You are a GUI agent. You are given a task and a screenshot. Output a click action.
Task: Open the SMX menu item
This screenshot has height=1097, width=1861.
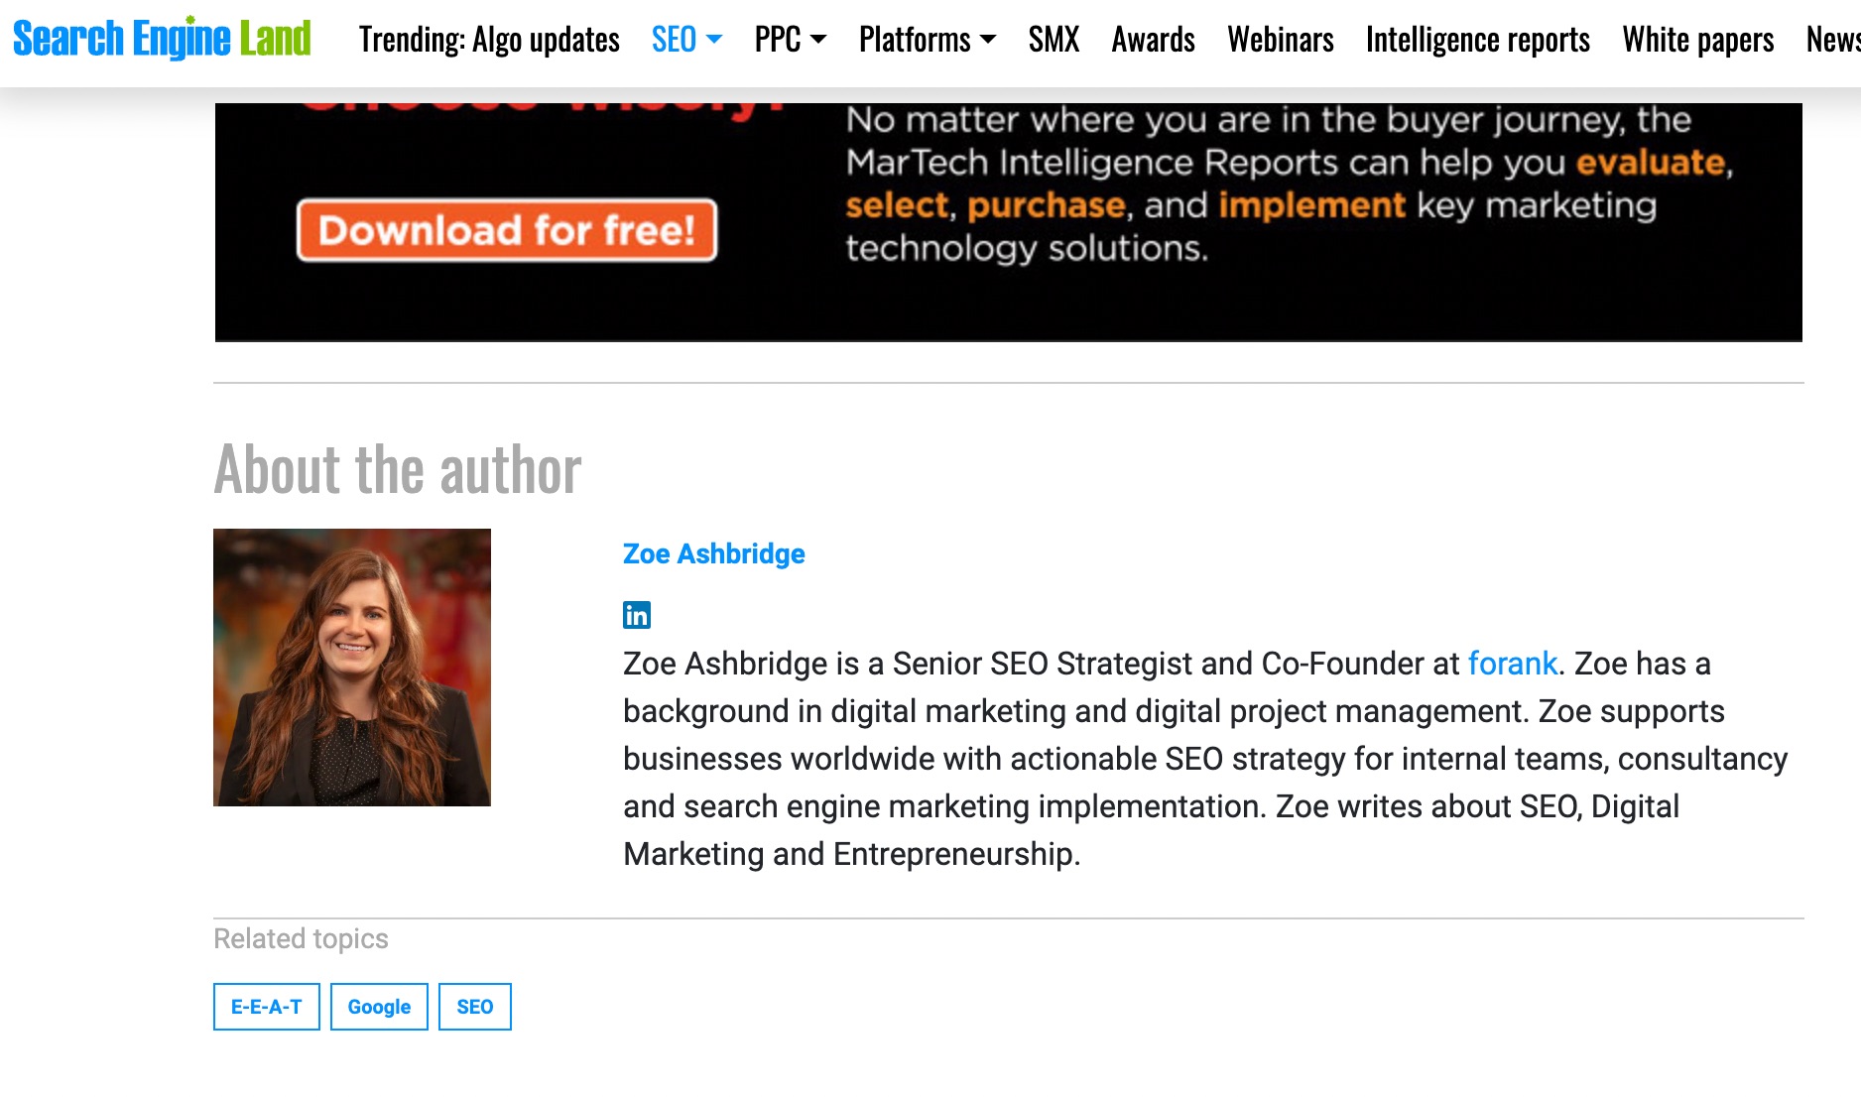1054,40
